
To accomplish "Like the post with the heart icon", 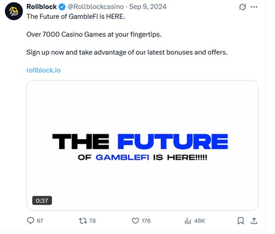I will (135, 221).
